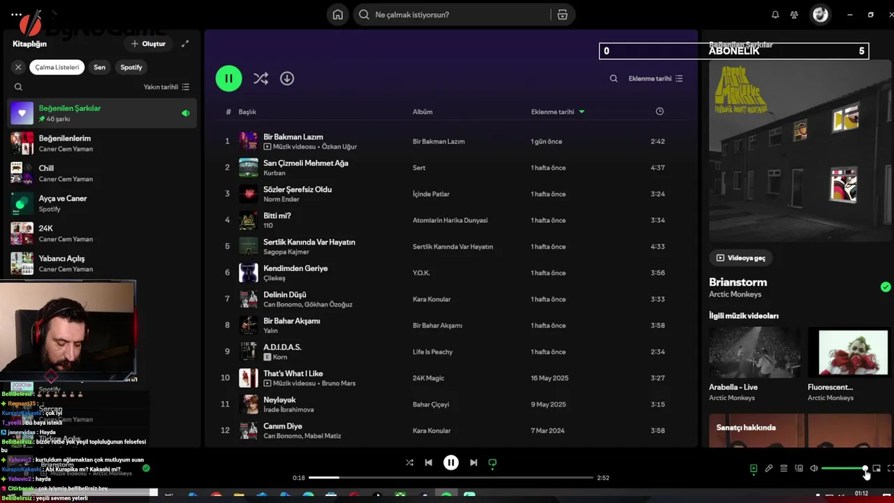Viewport: 894px width, 503px height.
Task: Click the Kitaplığın library heading
Action: tap(29, 43)
